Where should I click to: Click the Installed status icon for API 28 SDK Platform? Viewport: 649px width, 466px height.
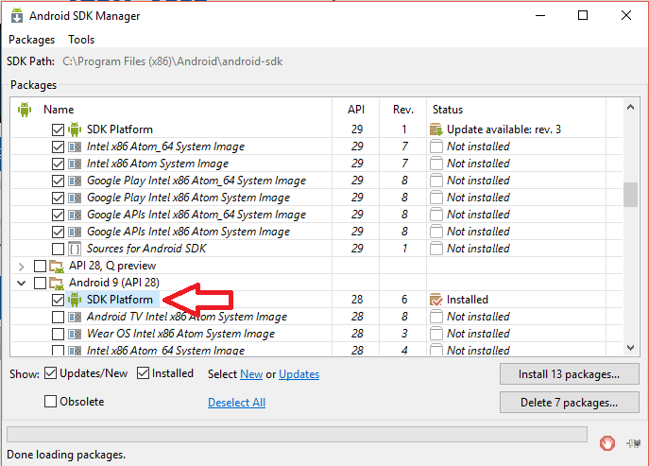436,300
